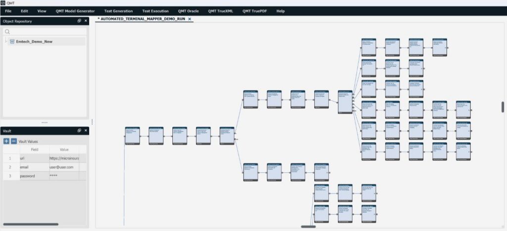Click the Object Repository panel title
The width and height of the screenshot is (507, 231).
tap(17, 21)
